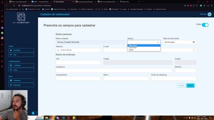214x120 pixels.
Task: Open the DevOps bookmark folder
Action: point(148,9)
